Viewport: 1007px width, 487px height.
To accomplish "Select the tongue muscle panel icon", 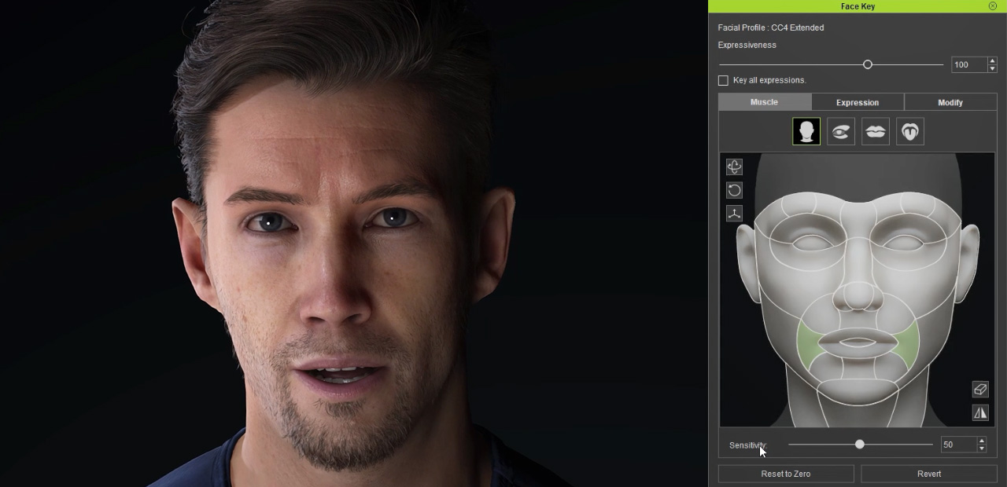I will 910,132.
